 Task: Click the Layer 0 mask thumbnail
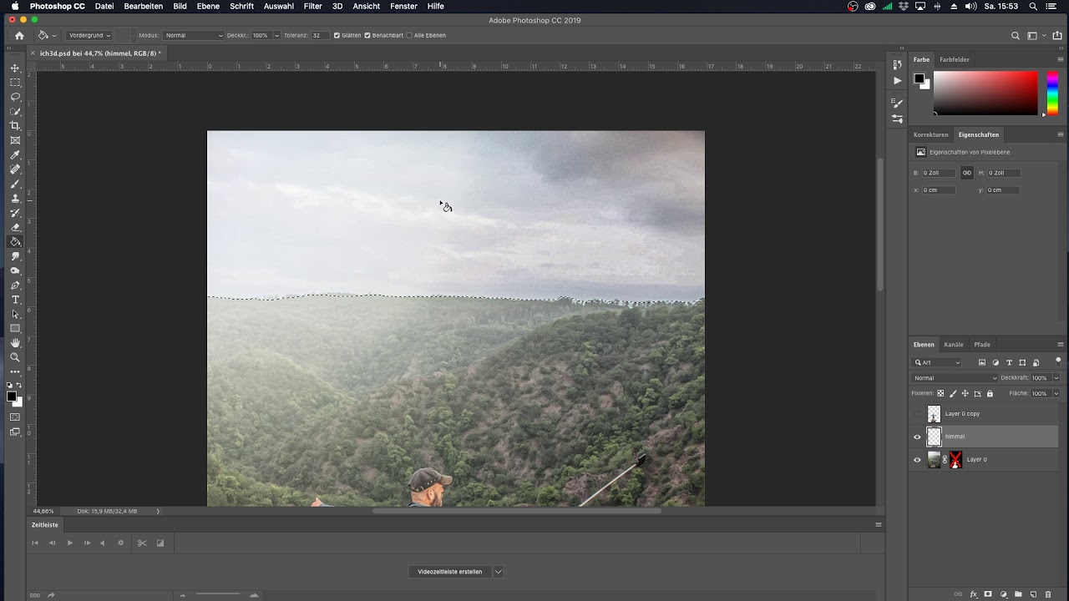[956, 459]
